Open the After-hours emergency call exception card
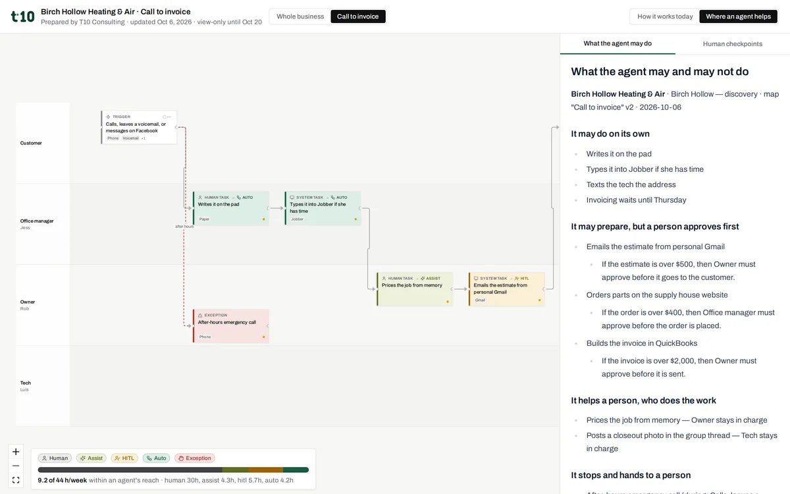The width and height of the screenshot is (790, 494). click(231, 326)
